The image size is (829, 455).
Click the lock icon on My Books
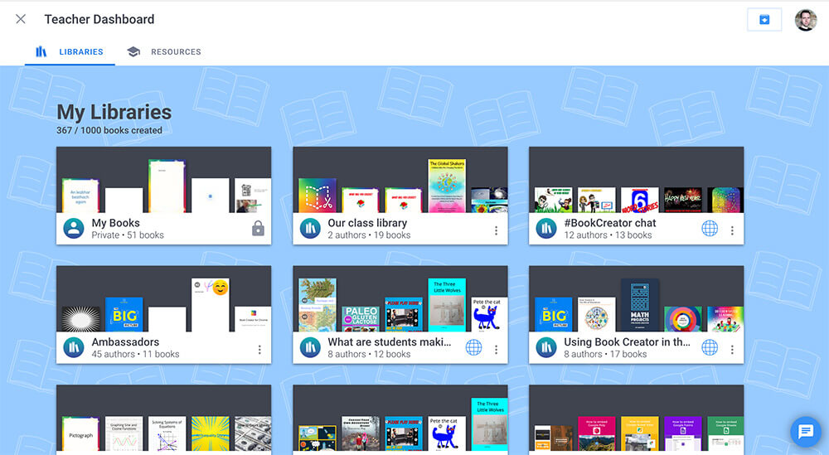pos(258,229)
